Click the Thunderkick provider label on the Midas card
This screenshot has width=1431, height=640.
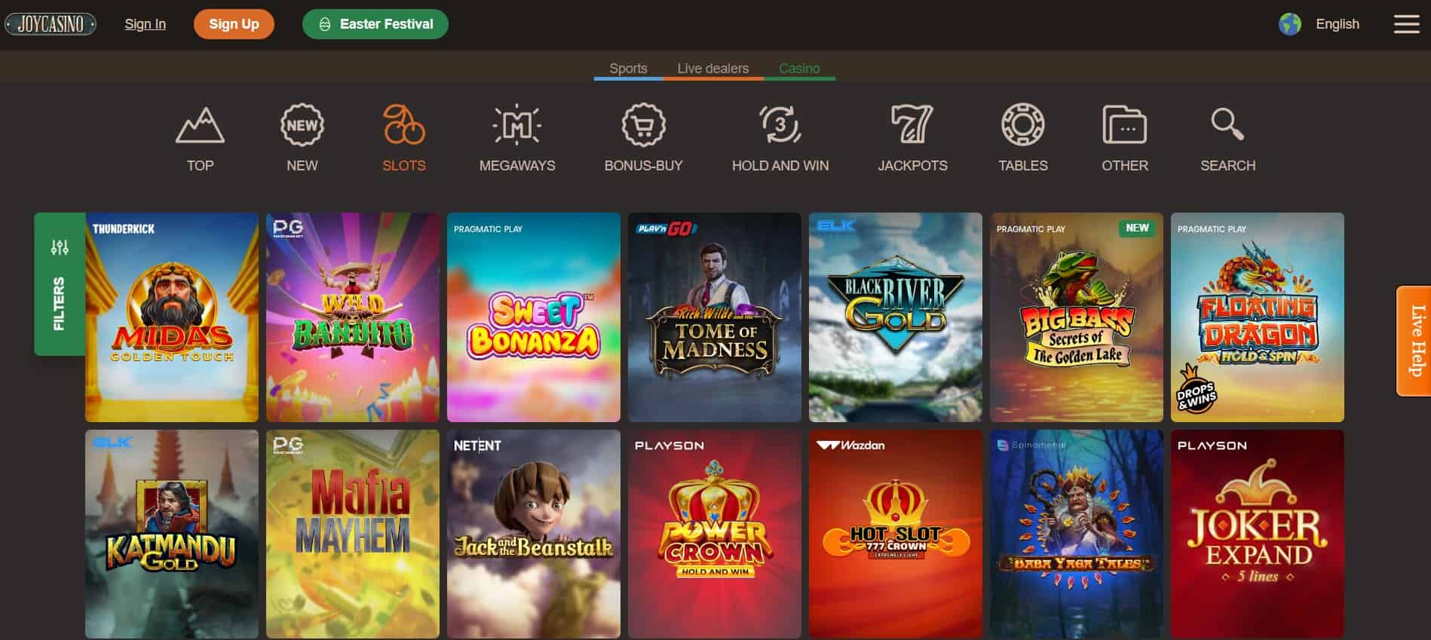point(124,228)
